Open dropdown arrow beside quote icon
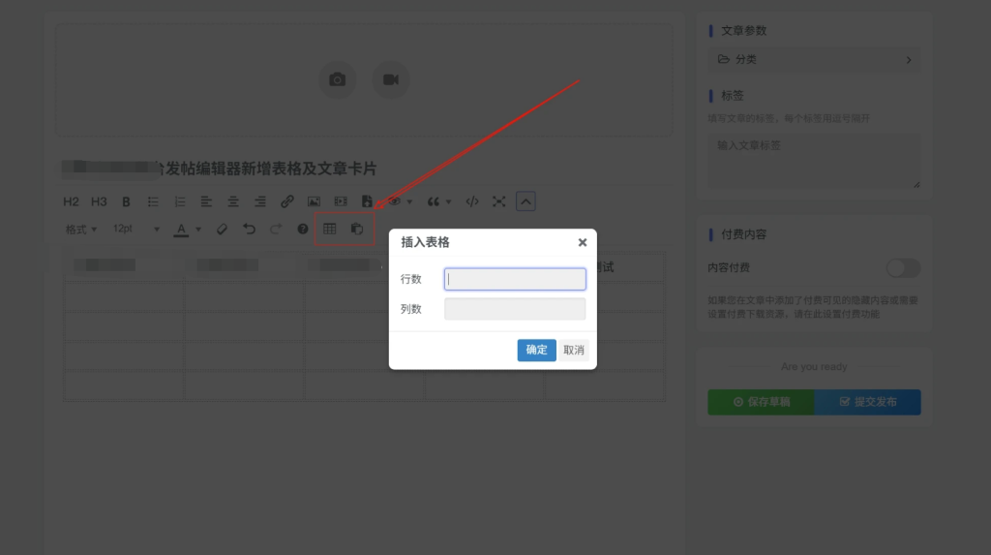Screen dimensions: 991x555 (449, 202)
